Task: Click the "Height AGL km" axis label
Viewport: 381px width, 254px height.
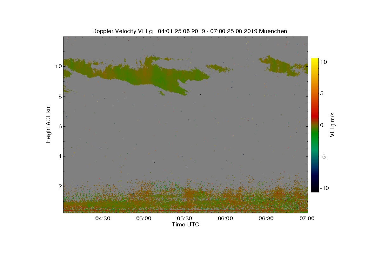Action: coord(48,124)
